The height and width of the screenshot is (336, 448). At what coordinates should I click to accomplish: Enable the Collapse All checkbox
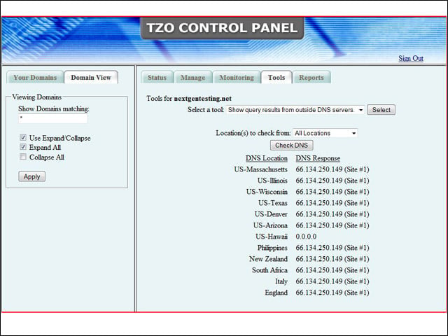point(23,157)
